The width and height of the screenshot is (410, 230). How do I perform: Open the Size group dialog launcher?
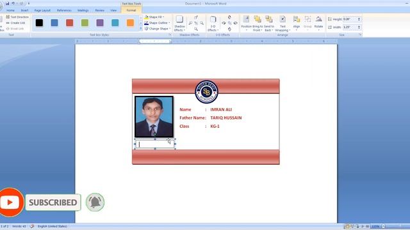pyautogui.click(x=360, y=34)
